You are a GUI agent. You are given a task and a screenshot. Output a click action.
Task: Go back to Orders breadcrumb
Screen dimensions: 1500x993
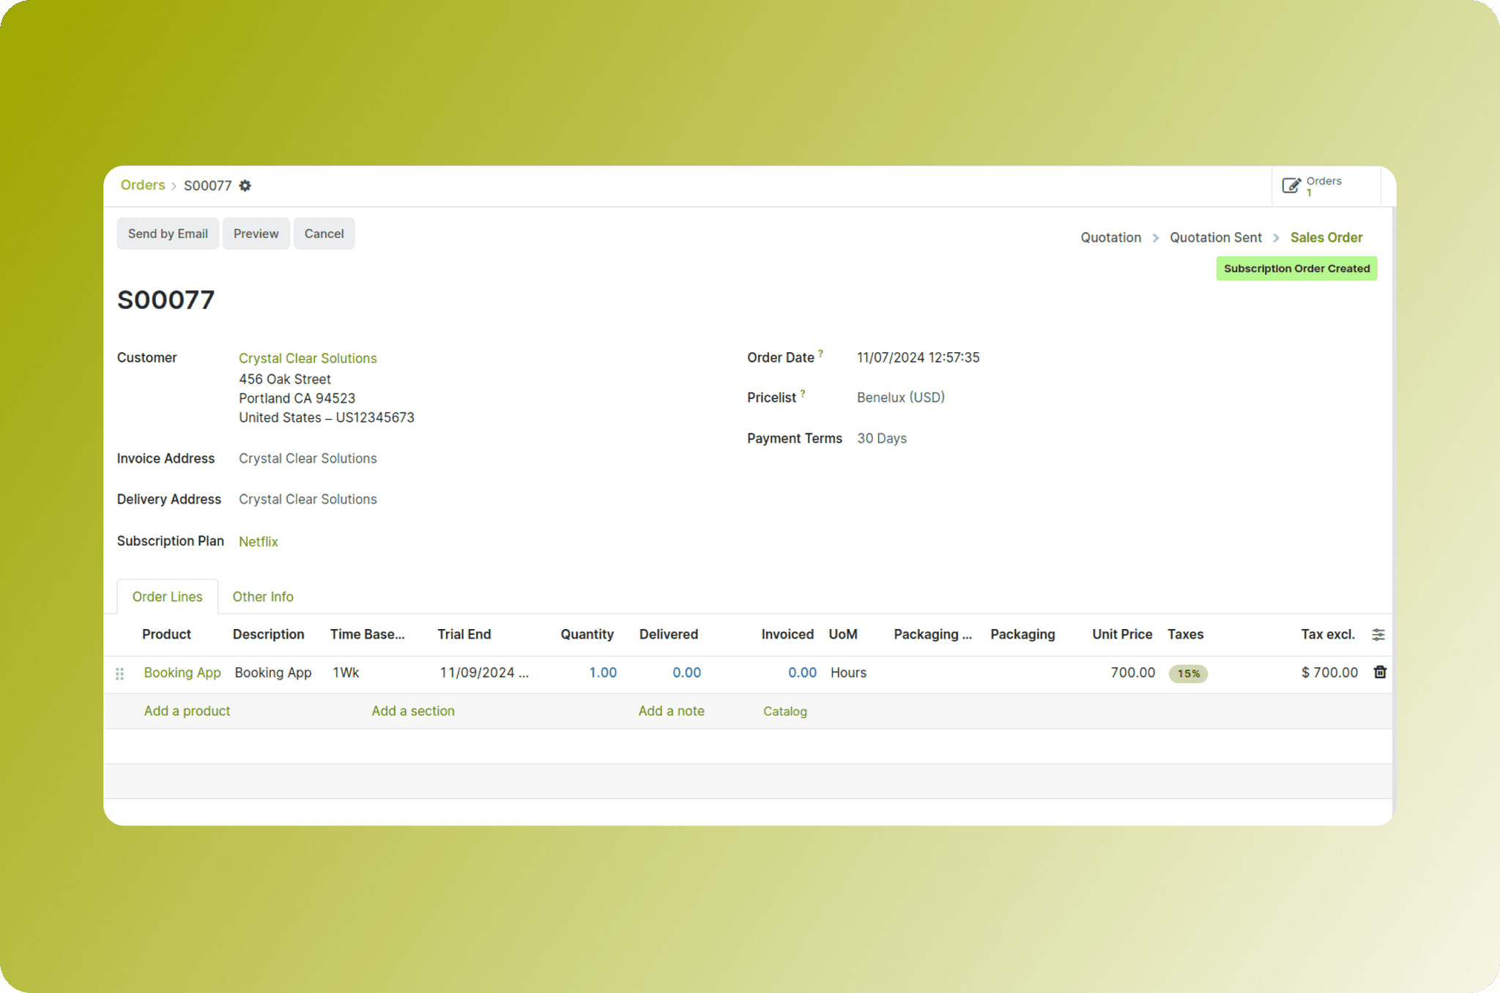point(143,185)
